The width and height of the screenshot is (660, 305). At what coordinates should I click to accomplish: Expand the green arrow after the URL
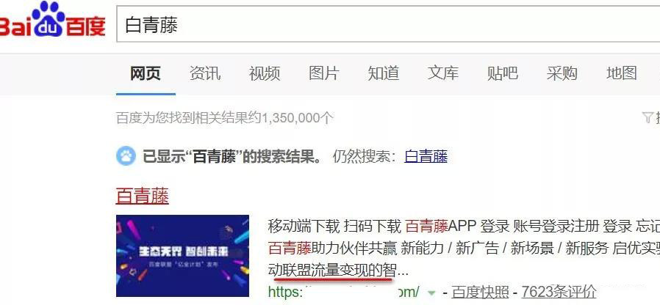pos(431,292)
